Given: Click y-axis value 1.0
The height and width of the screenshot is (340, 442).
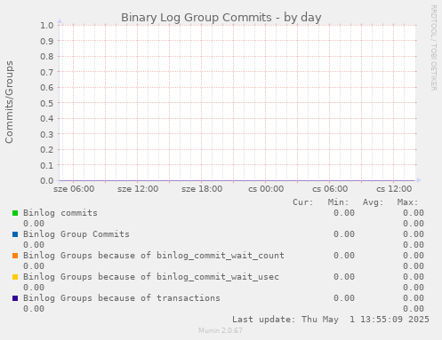Looking at the screenshot, I should tap(47, 26).
